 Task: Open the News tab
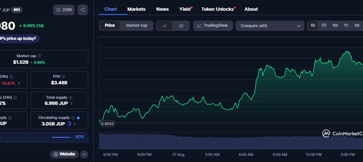163,9
